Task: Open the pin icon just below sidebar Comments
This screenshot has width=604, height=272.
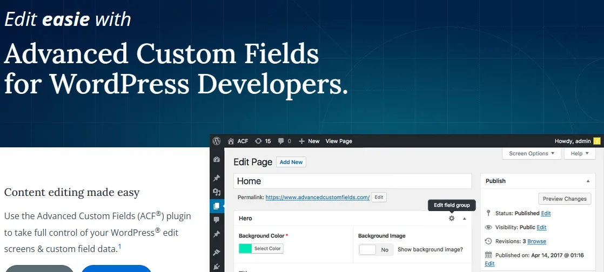Action: (x=216, y=234)
